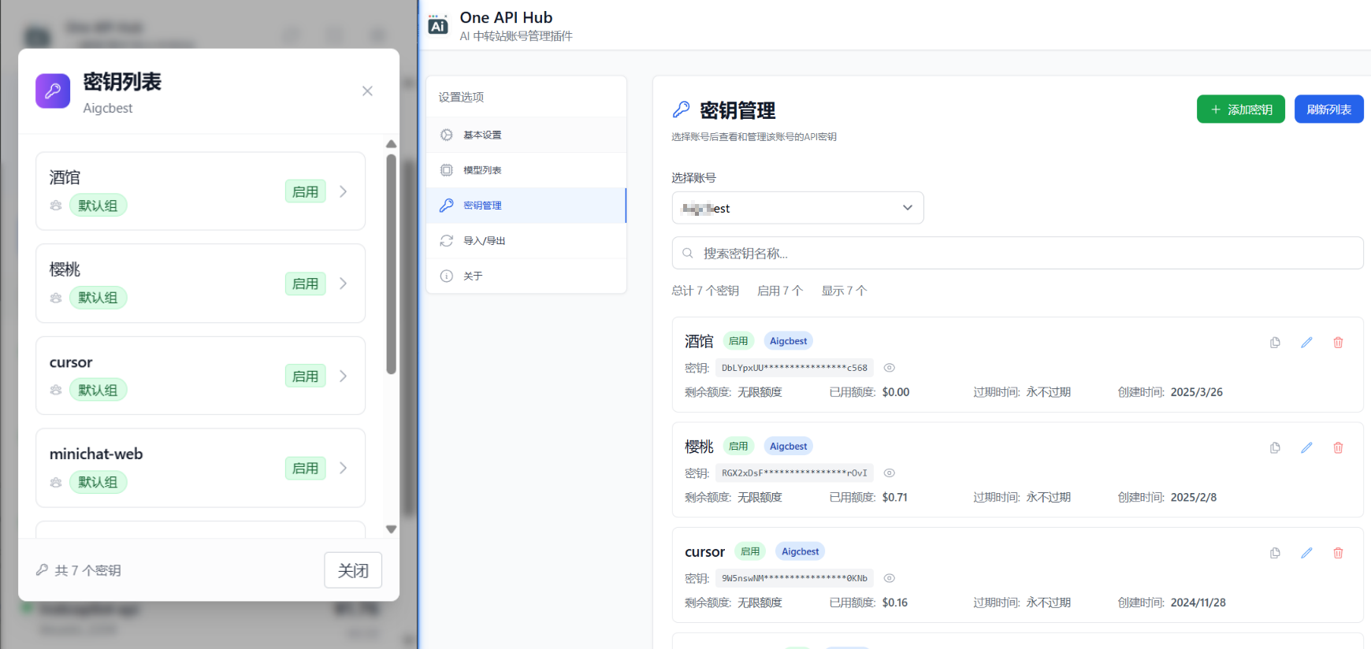Click the used quota value $0.71
The width and height of the screenshot is (1371, 649).
(x=895, y=497)
